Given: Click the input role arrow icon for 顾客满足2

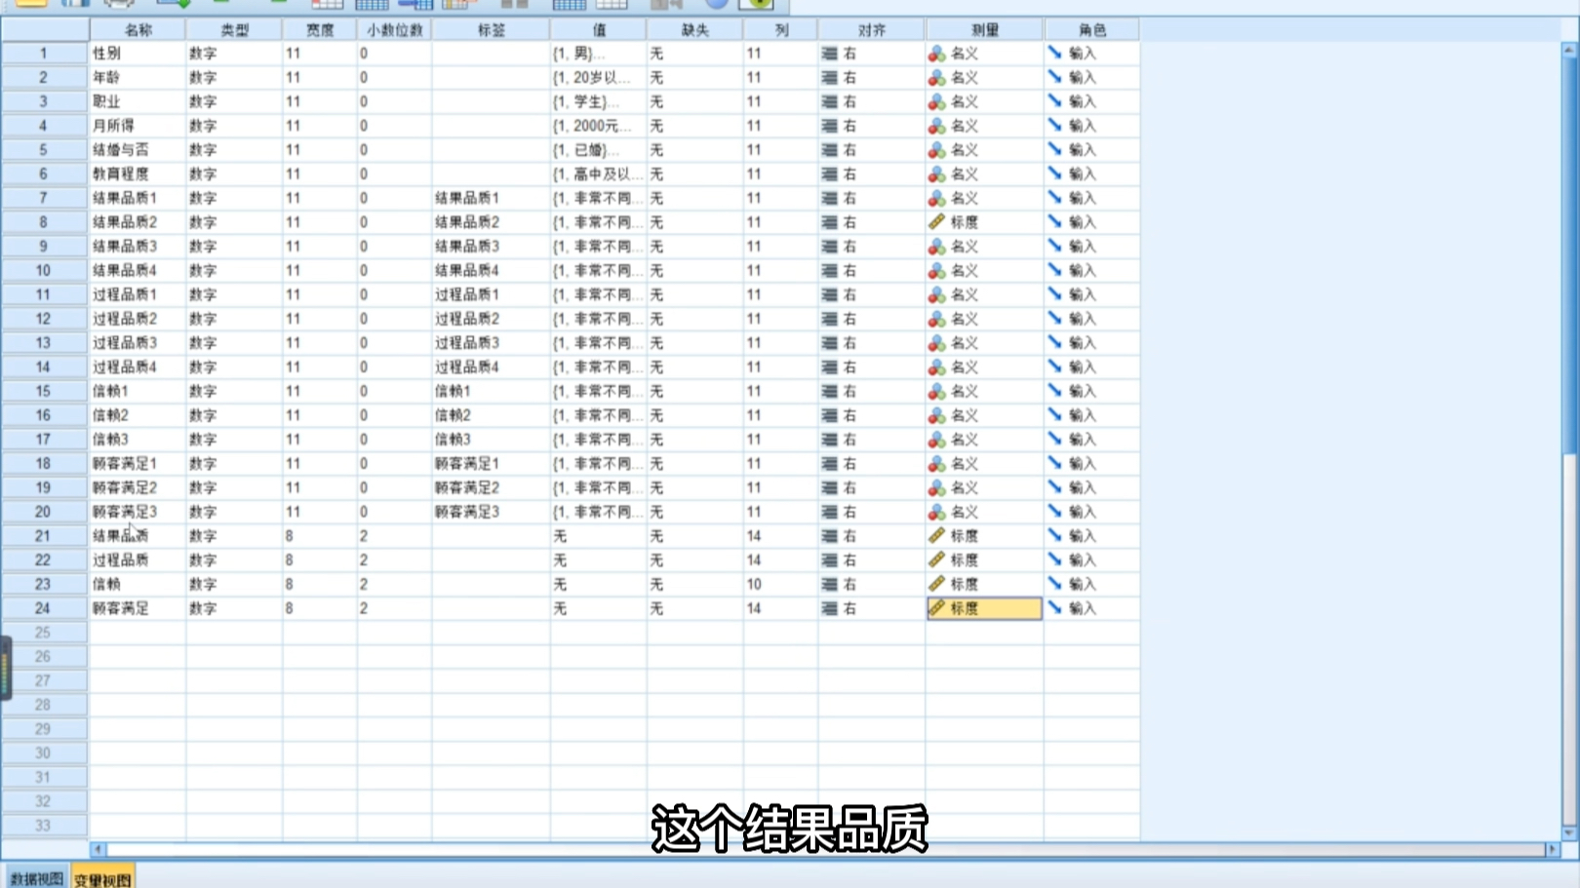Looking at the screenshot, I should point(1054,487).
